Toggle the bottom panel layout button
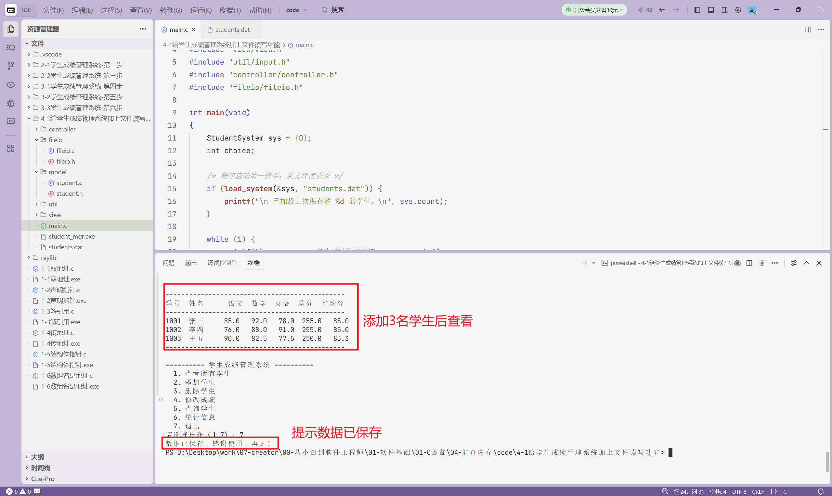This screenshot has height=496, width=832. coord(711,10)
